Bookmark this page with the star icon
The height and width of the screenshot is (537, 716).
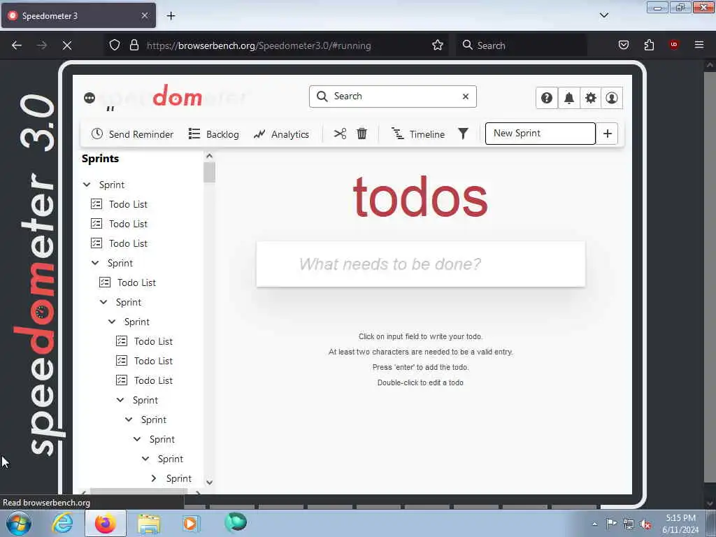438,45
